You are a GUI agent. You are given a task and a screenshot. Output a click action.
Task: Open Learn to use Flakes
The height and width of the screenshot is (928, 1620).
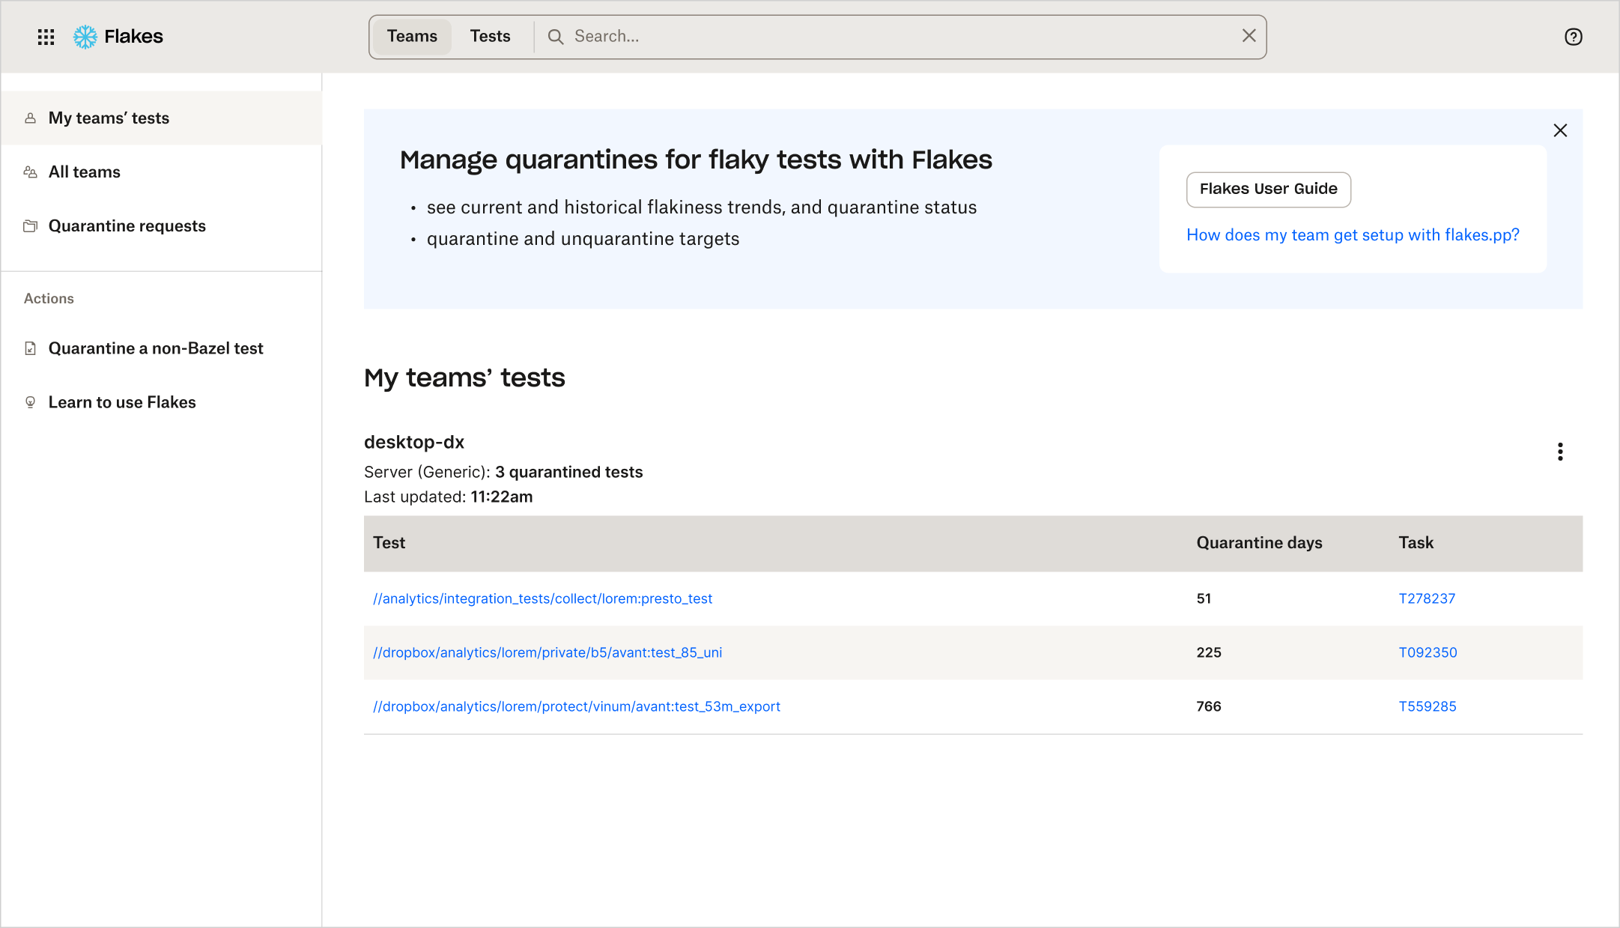121,402
